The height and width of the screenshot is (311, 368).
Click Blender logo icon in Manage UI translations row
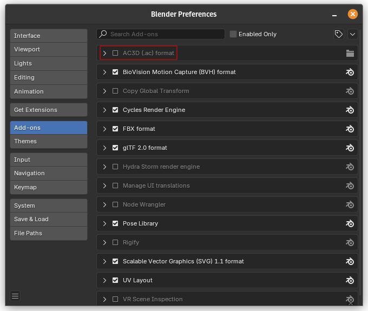tap(350, 186)
